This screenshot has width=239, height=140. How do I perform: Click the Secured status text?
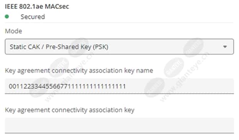33,16
